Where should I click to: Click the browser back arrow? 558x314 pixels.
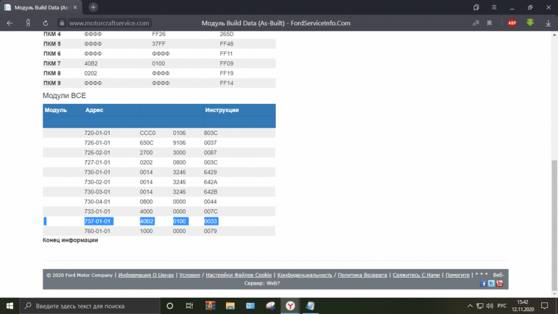(x=9, y=23)
